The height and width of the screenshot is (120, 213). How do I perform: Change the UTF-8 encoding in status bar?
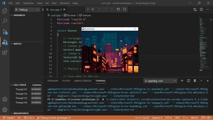(x=168, y=118)
